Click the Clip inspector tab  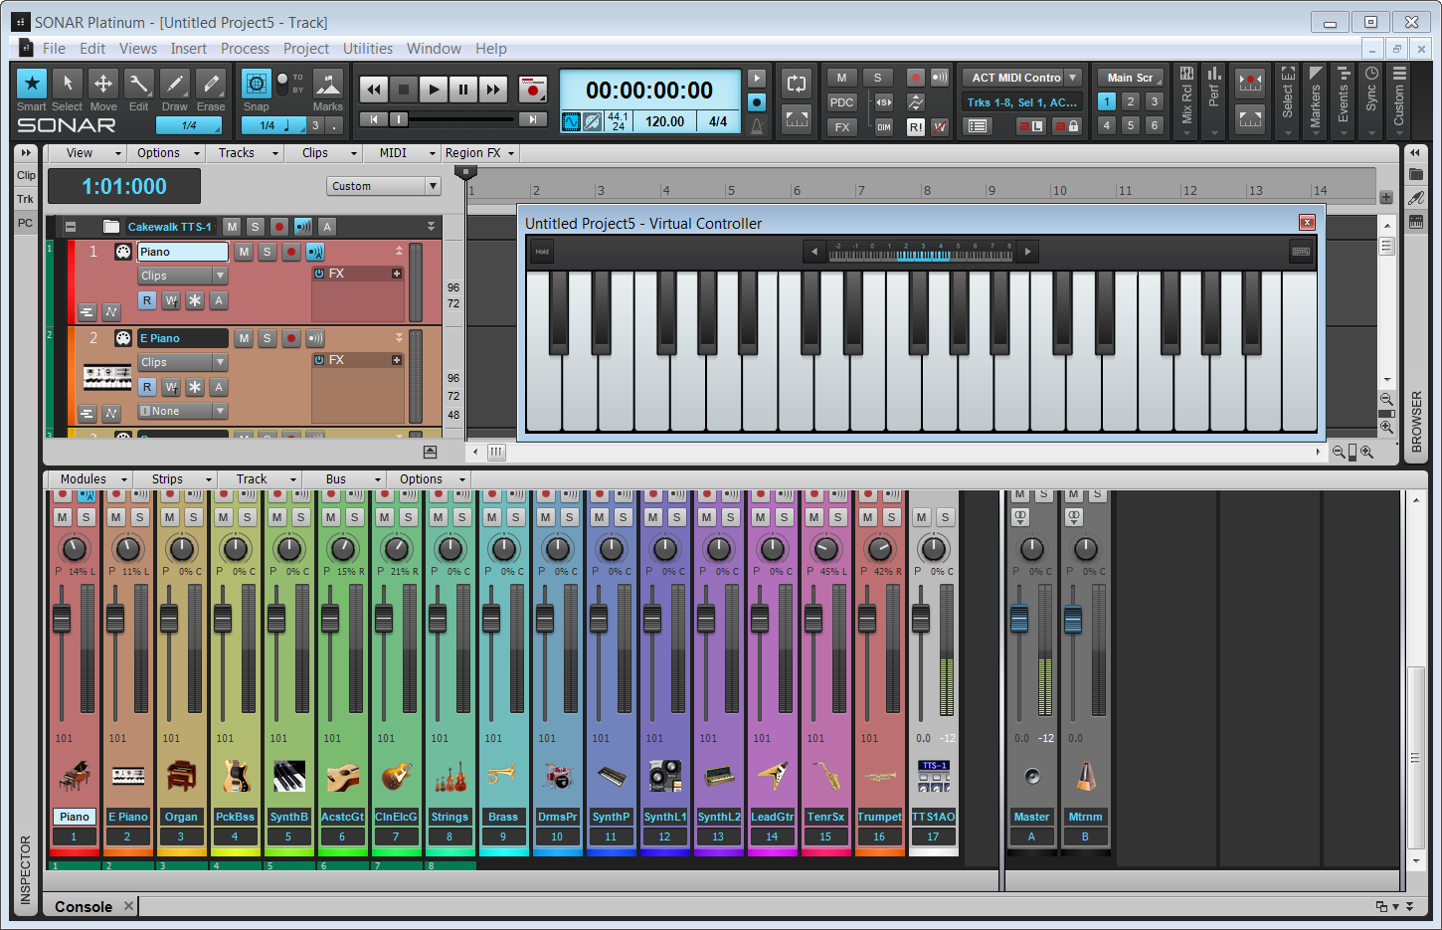(26, 175)
